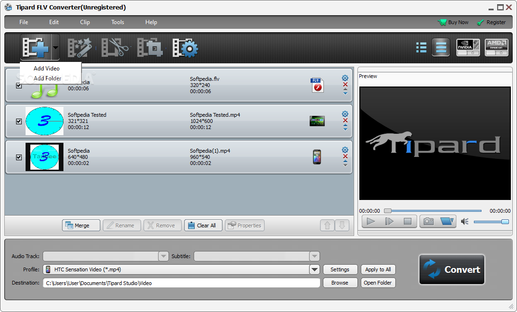517x312 pixels.
Task: Select the 640*480 Softpedia thumbnail
Action: (45, 157)
